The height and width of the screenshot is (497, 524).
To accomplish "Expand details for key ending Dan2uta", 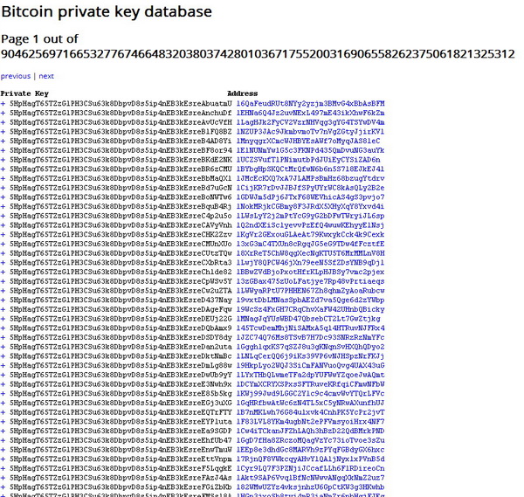I will (3, 348).
